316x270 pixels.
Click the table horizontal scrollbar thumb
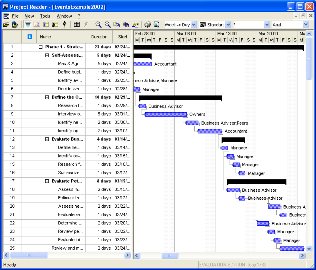pos(29,255)
